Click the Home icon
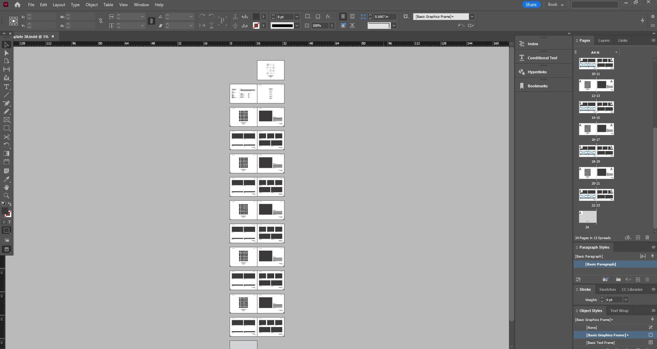 (x=17, y=5)
